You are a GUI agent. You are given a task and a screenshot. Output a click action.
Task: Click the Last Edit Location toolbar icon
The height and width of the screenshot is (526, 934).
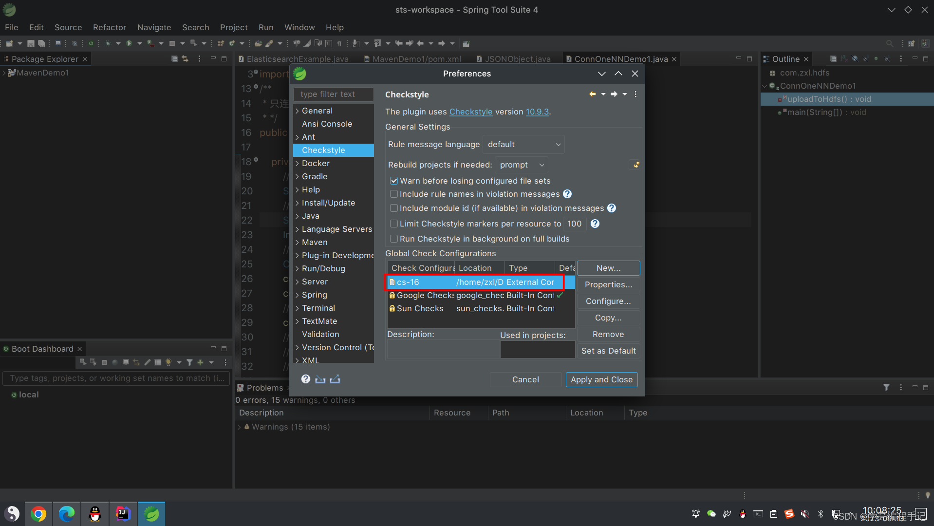(399, 43)
